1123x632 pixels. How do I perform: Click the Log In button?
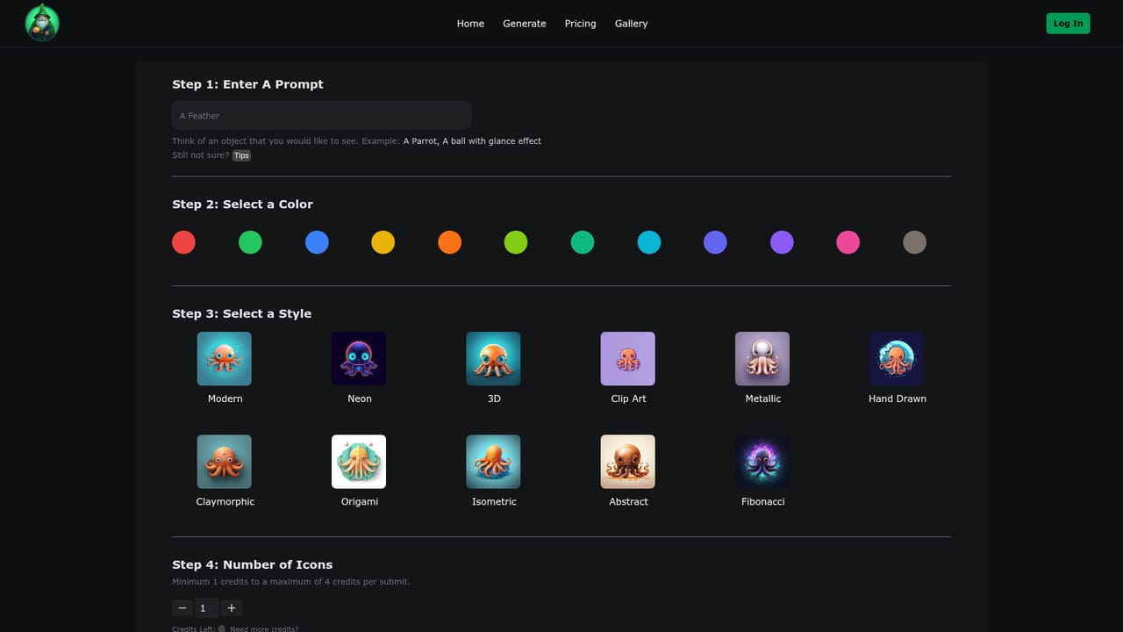pyautogui.click(x=1068, y=24)
